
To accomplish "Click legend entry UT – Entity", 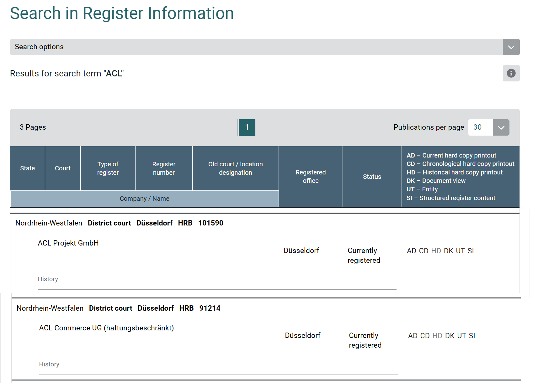I will (x=422, y=189).
